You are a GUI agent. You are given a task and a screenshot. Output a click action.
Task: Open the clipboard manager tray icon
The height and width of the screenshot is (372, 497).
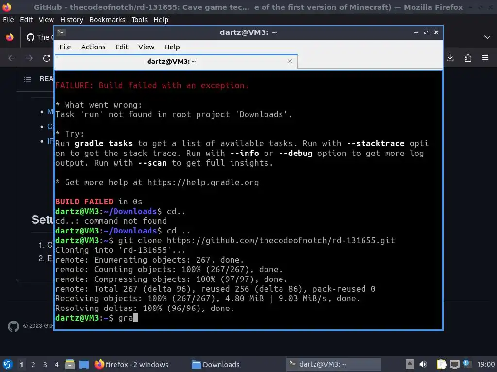[x=441, y=364]
